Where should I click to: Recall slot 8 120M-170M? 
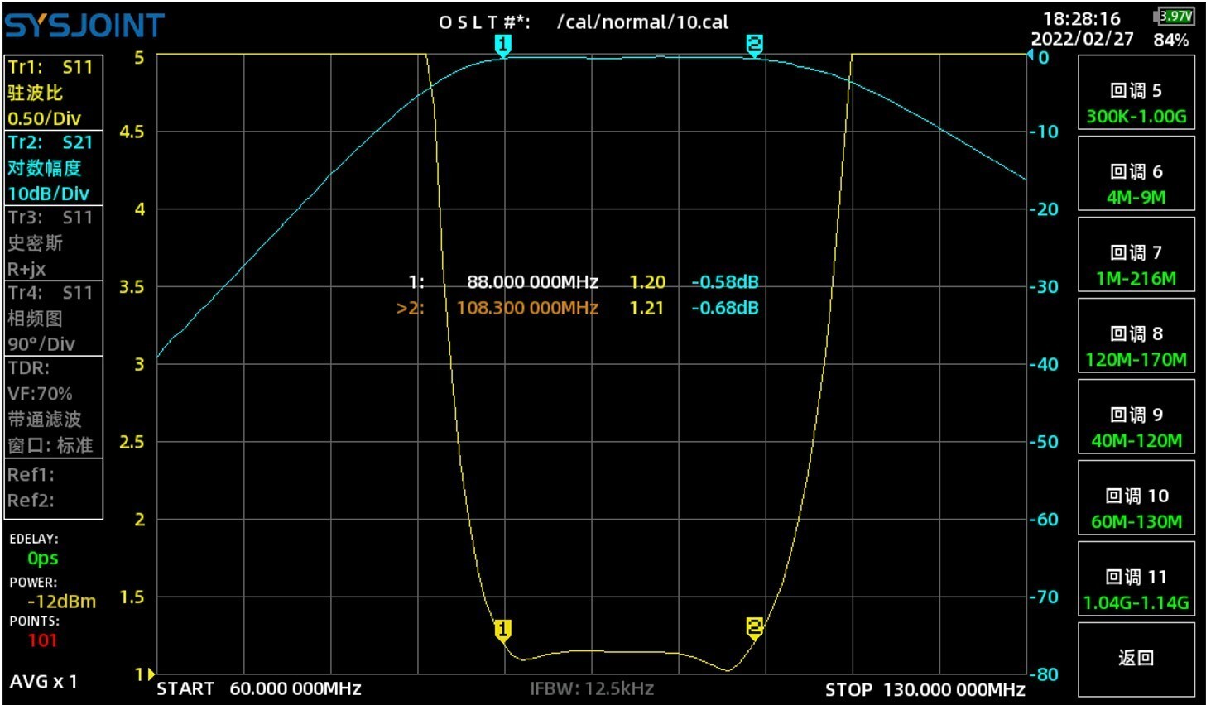(1136, 336)
